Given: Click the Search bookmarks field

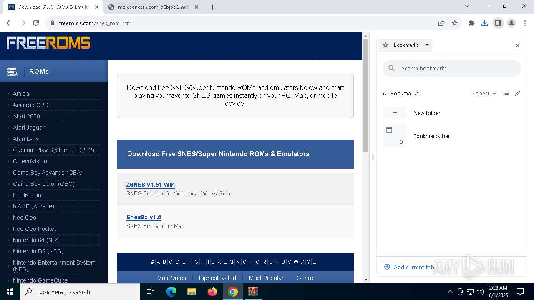Looking at the screenshot, I should (x=452, y=68).
